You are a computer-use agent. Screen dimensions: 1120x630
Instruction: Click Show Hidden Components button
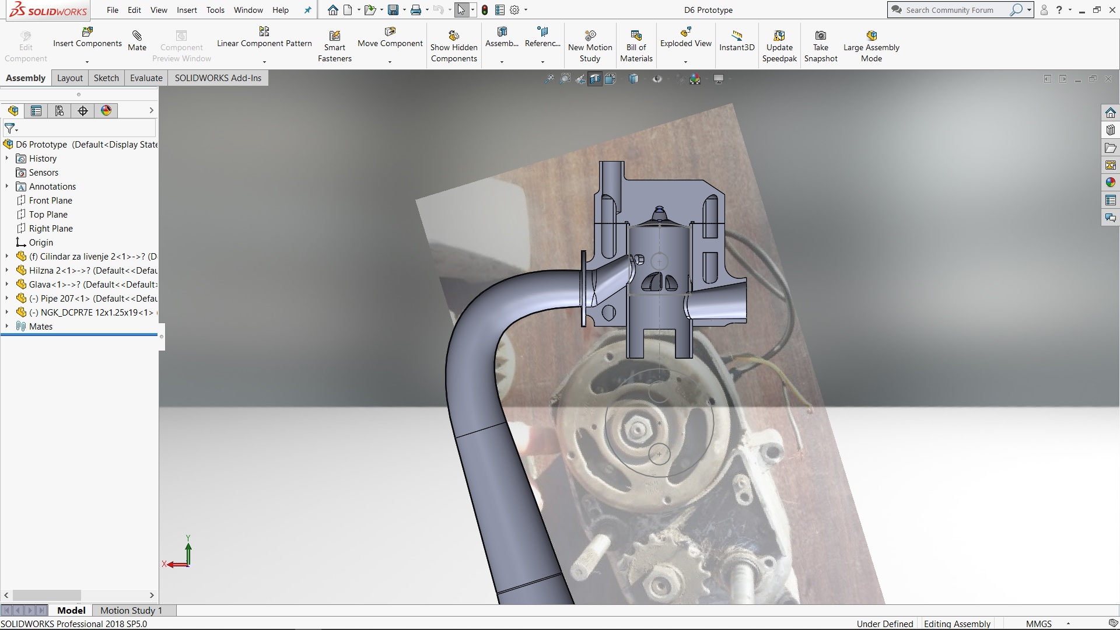click(x=453, y=36)
